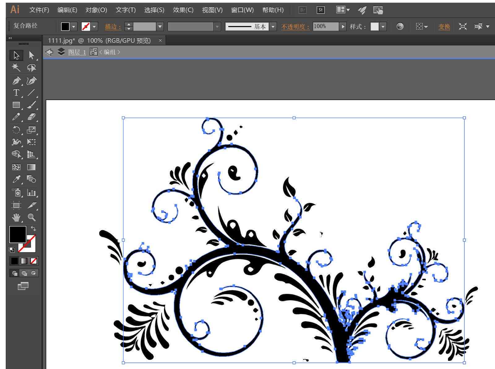Select the Eraser tool
The width and height of the screenshot is (495, 369).
click(31, 117)
